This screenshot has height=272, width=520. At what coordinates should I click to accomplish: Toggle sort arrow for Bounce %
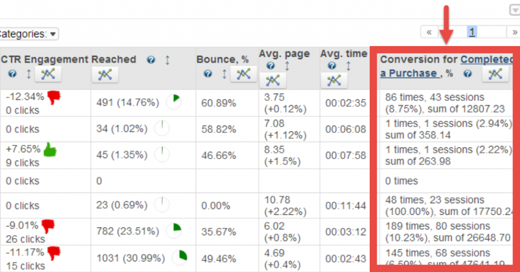(x=224, y=74)
